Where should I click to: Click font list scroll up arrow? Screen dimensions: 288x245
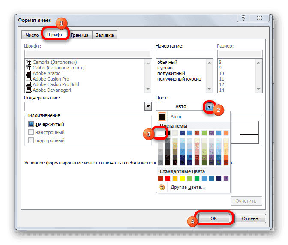(148, 63)
